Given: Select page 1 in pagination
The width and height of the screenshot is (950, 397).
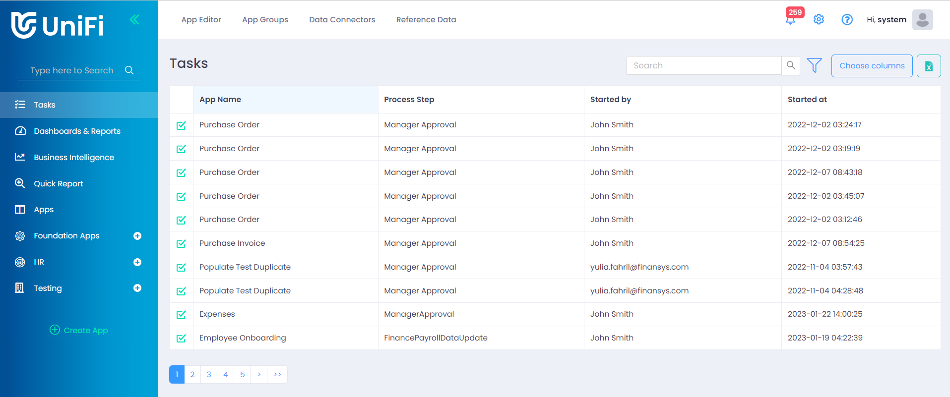Looking at the screenshot, I should [177, 374].
